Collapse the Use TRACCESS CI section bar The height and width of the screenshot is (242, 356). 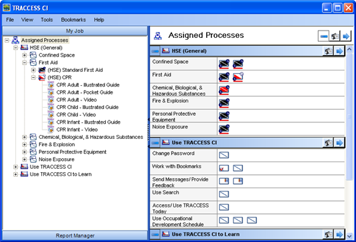point(155,143)
